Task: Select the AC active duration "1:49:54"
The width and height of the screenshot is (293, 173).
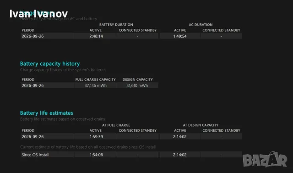Action: [x=180, y=36]
